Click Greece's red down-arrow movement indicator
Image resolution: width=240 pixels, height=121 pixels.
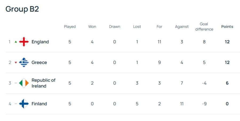coord(16,62)
